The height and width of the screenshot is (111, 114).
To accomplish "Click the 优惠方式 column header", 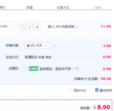I will (x=63, y=8).
